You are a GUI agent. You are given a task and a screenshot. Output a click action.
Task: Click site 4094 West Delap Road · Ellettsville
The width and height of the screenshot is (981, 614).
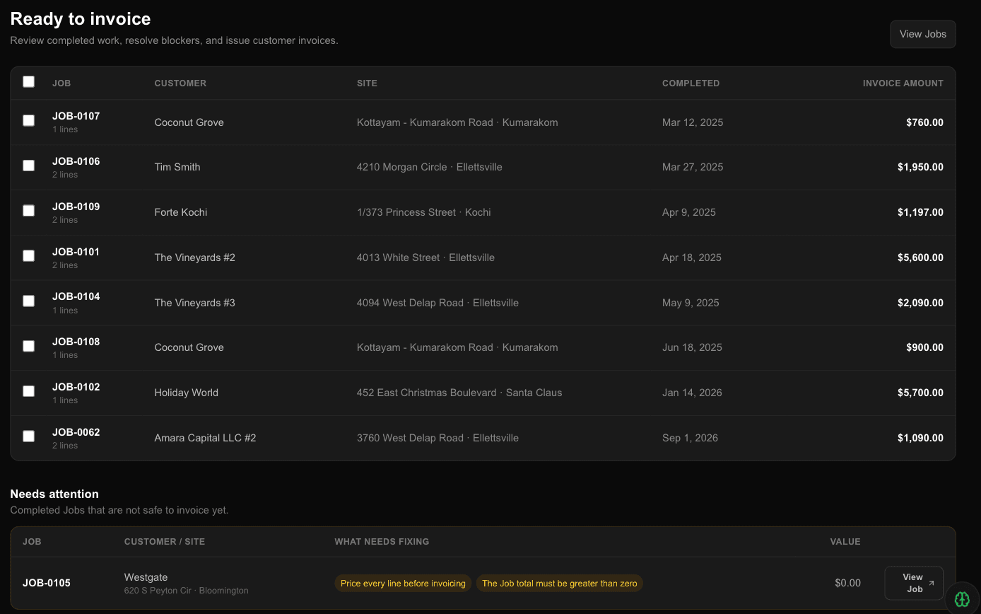pyautogui.click(x=437, y=303)
